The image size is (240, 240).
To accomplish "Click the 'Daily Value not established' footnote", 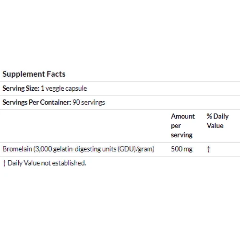I will [47, 163].
